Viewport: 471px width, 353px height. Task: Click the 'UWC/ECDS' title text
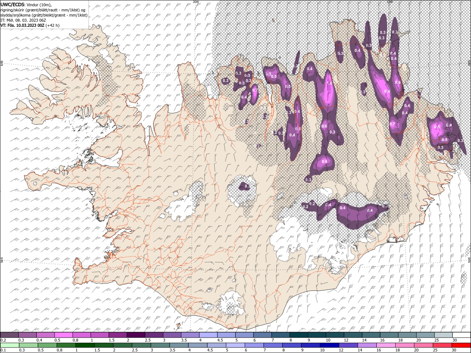click(x=13, y=4)
